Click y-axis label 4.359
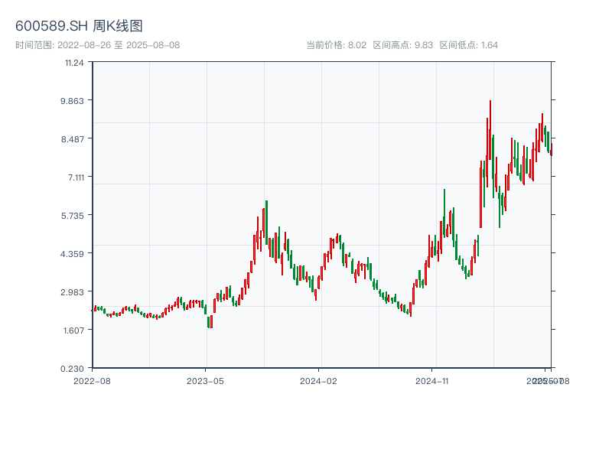 [72, 254]
